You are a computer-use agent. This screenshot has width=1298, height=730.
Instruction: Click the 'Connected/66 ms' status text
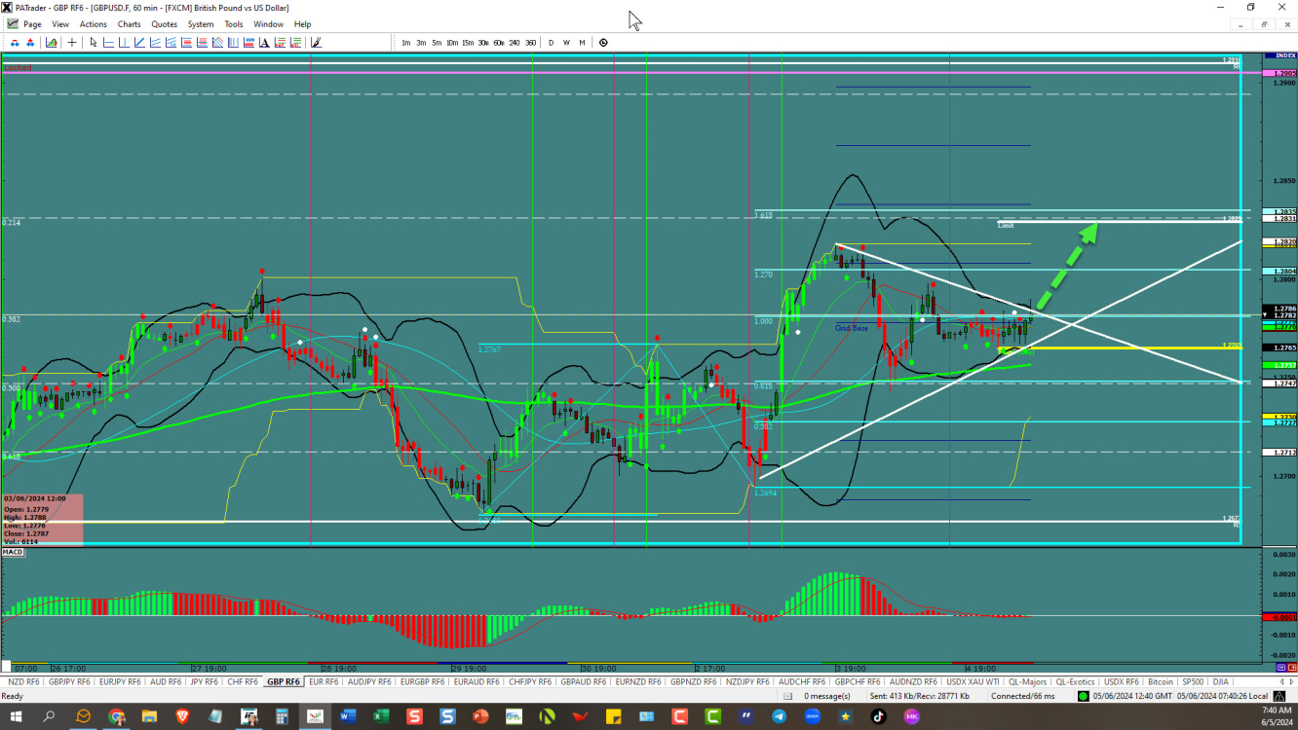pos(1023,696)
